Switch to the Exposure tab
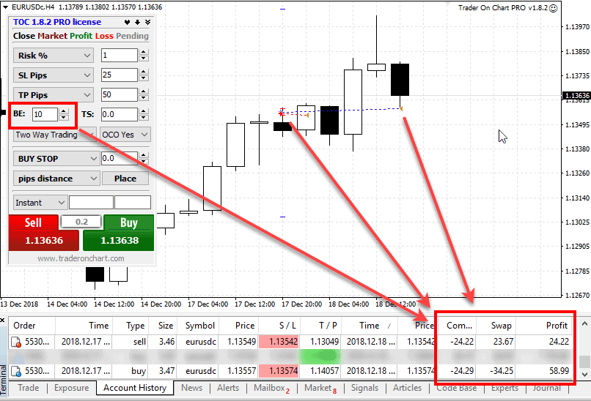This screenshot has width=591, height=401. (x=72, y=388)
